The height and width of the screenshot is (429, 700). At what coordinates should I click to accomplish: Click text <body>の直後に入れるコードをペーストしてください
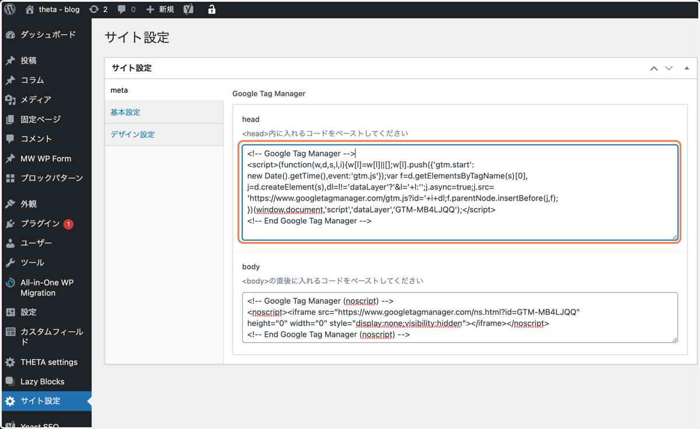[332, 281]
